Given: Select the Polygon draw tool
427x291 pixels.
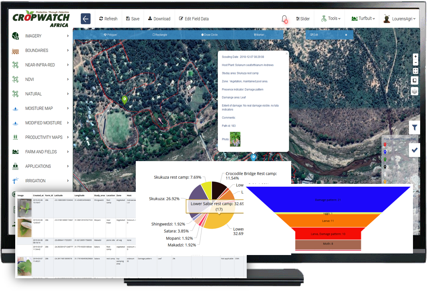Looking at the screenshot, I should point(110,35).
